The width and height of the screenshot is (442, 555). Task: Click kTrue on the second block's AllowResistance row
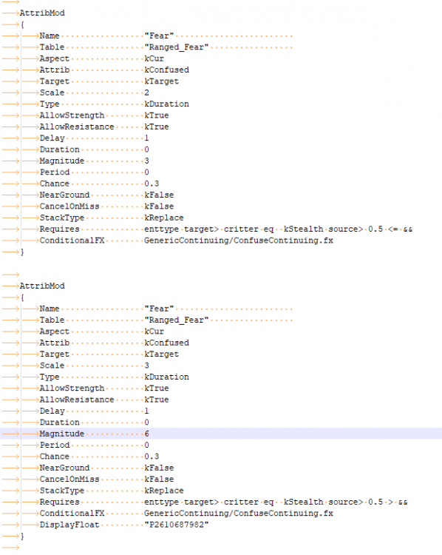pos(157,400)
